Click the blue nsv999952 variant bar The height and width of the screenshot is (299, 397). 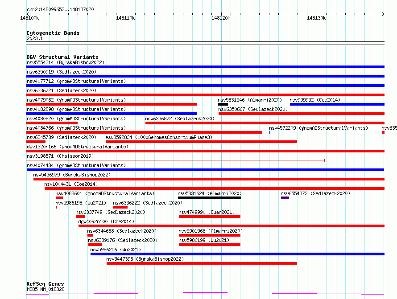(x=337, y=104)
